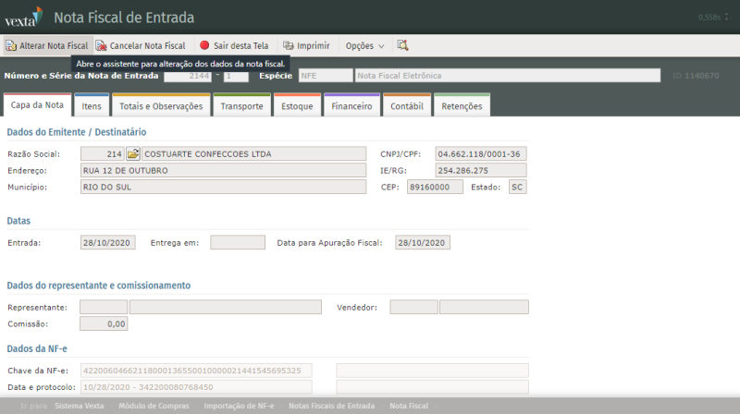Go to the Estoque tab
The height and width of the screenshot is (414, 740).
click(x=297, y=106)
